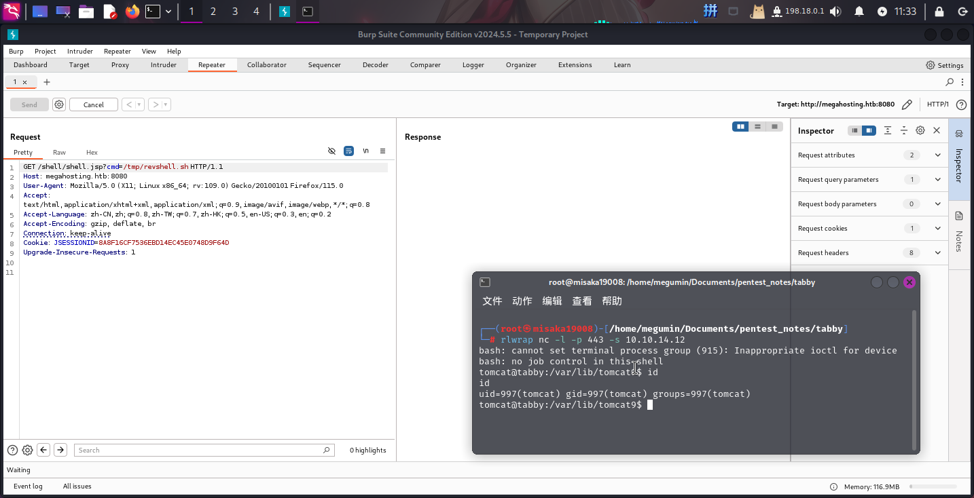This screenshot has height=498, width=974.
Task: Set Inspector layout to right docked
Action: (870, 130)
